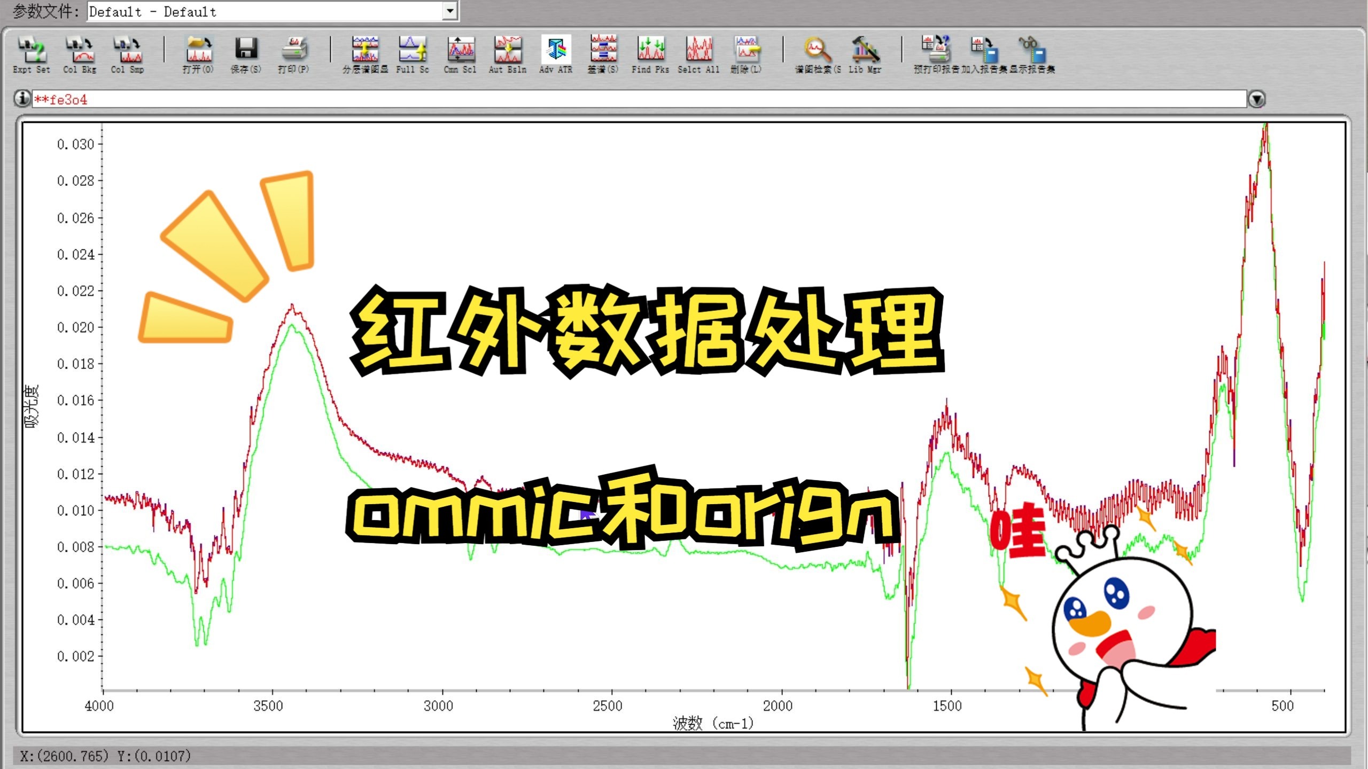
Task: Open a spectrum file (打开)
Action: (x=198, y=54)
